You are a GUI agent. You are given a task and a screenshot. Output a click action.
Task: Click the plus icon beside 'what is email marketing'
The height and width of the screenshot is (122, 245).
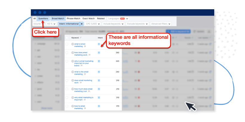[x=73, y=44]
